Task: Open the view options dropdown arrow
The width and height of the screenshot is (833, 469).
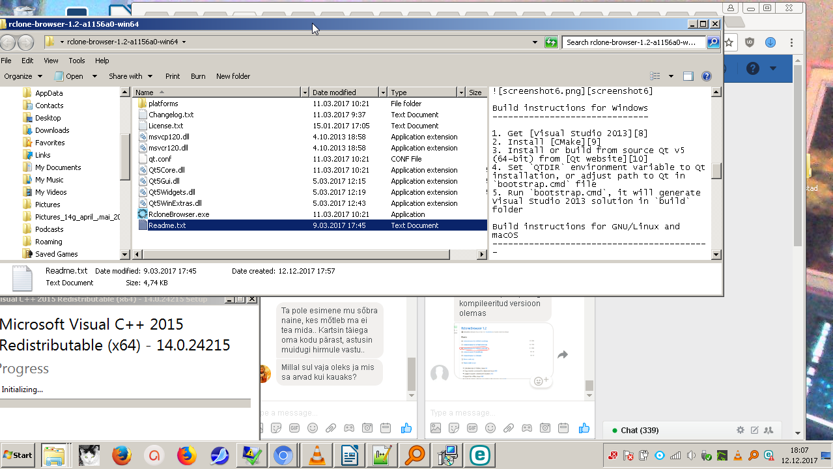Action: point(671,76)
